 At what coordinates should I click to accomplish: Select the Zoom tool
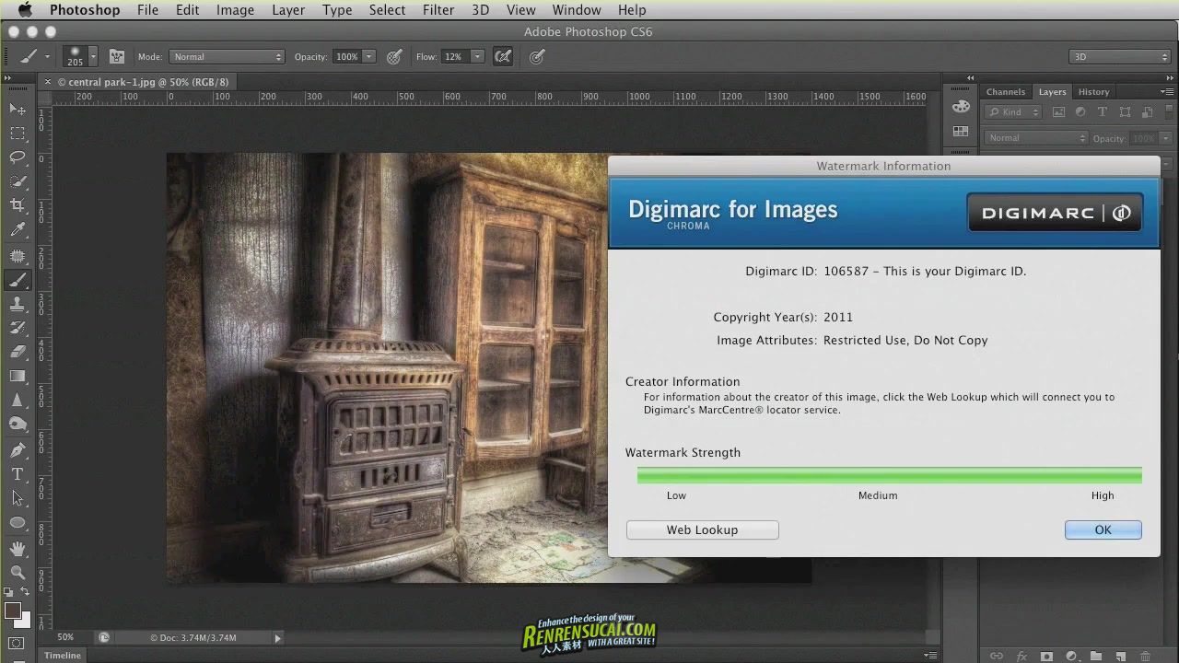coord(18,572)
